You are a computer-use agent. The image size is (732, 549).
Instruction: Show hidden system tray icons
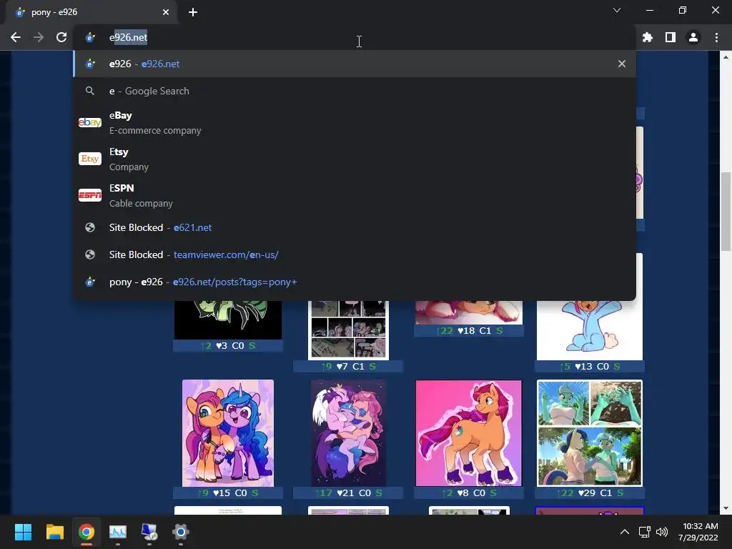point(624,532)
